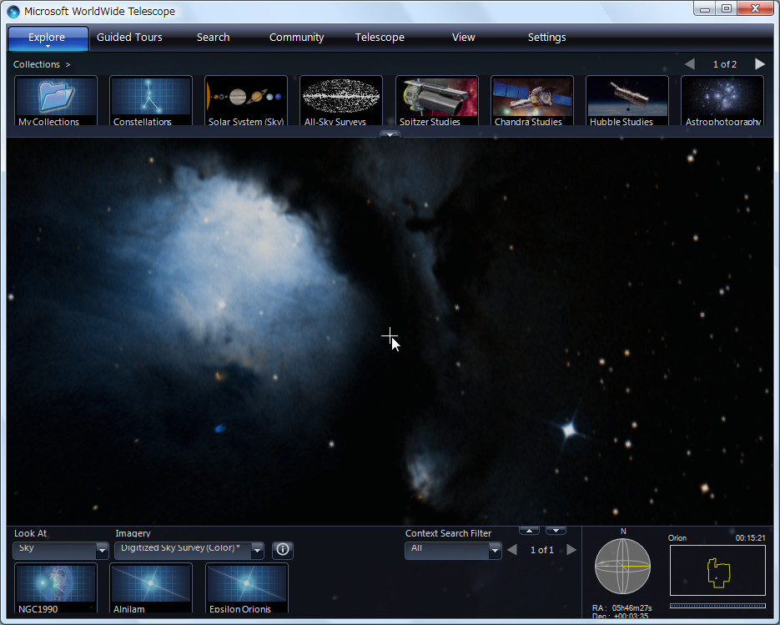Click the celestial sphere orientation globe
Image resolution: width=780 pixels, height=625 pixels.
[623, 567]
